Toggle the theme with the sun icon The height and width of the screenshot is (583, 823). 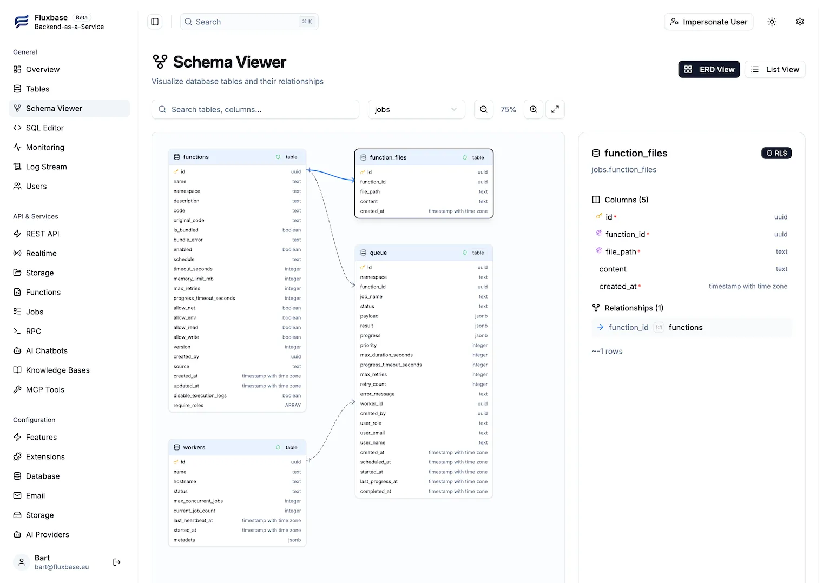tap(772, 22)
